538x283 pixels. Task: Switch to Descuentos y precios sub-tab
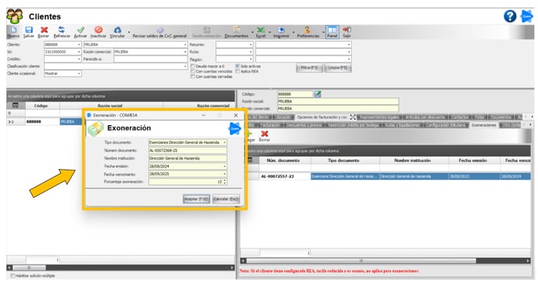pyautogui.click(x=303, y=125)
